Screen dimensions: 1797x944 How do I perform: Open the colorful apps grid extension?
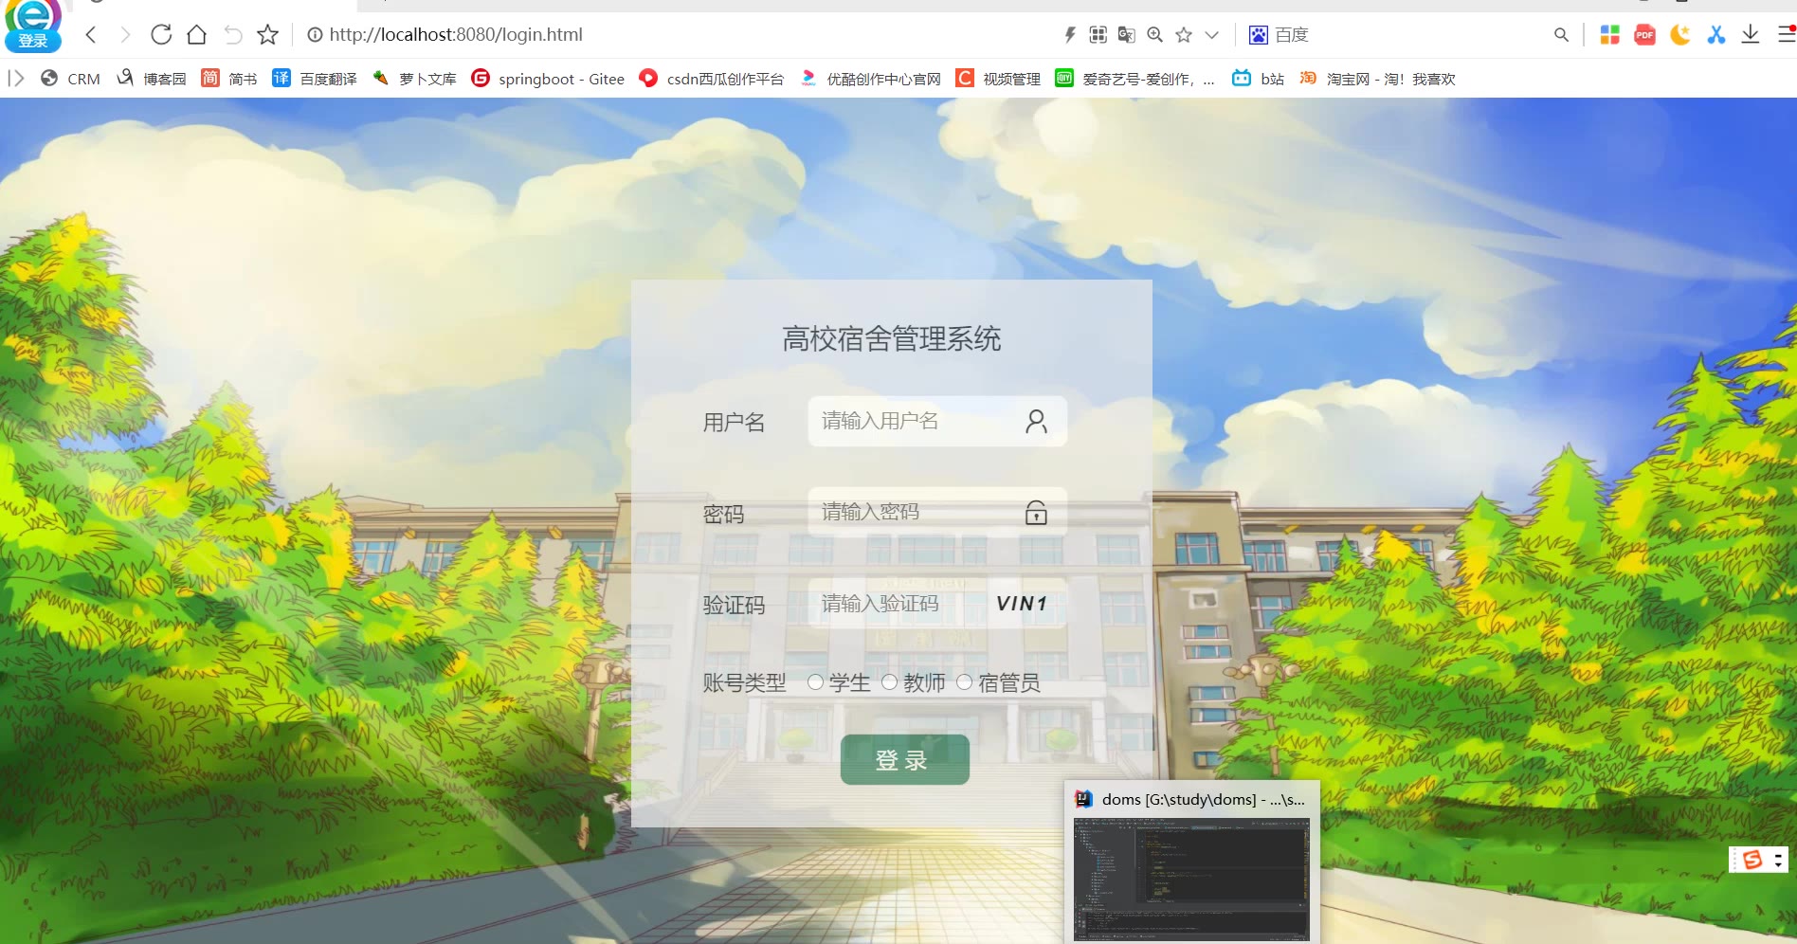(1609, 35)
